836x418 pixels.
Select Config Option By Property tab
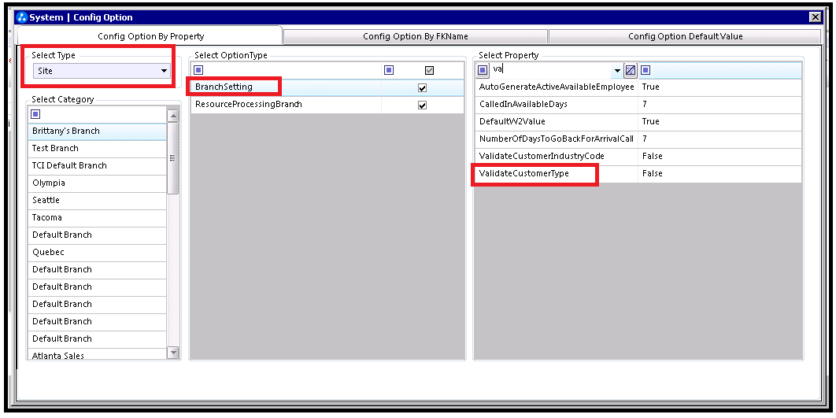pyautogui.click(x=150, y=36)
